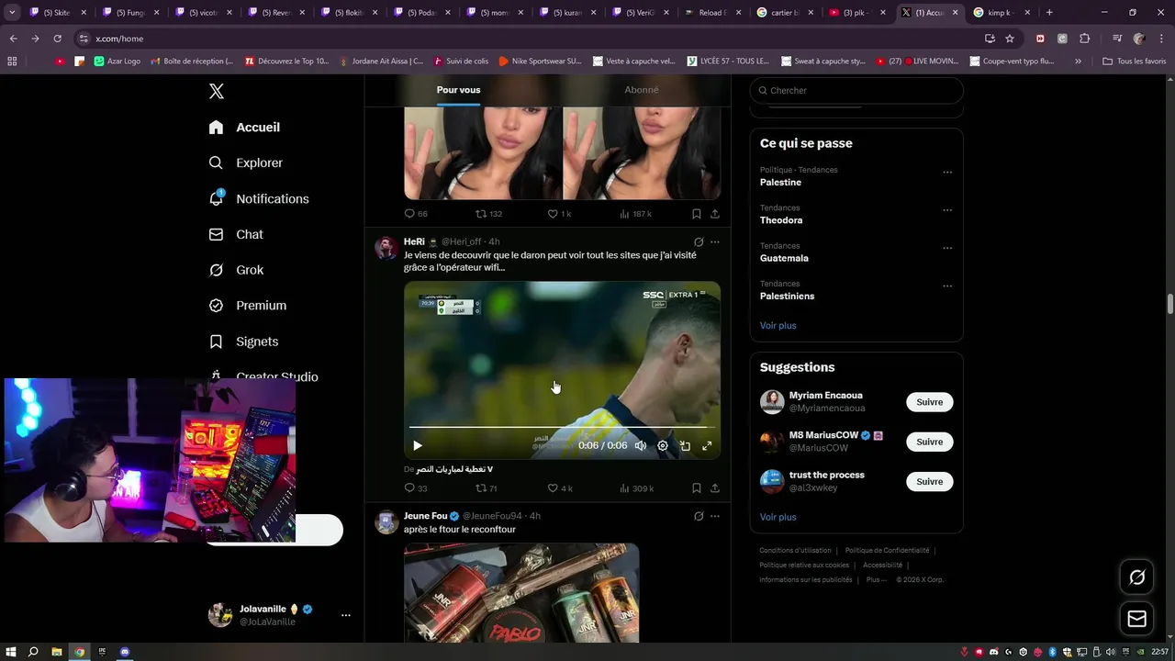Repost the top post (132)
This screenshot has height=661, width=1175.
pyautogui.click(x=488, y=214)
